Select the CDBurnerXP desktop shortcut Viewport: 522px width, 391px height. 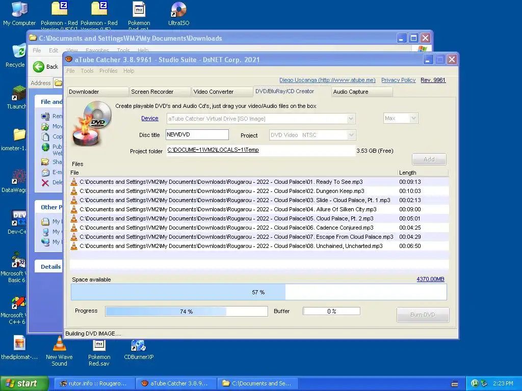point(139,349)
